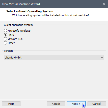Click the "Guest operating system" group label

[18, 25]
